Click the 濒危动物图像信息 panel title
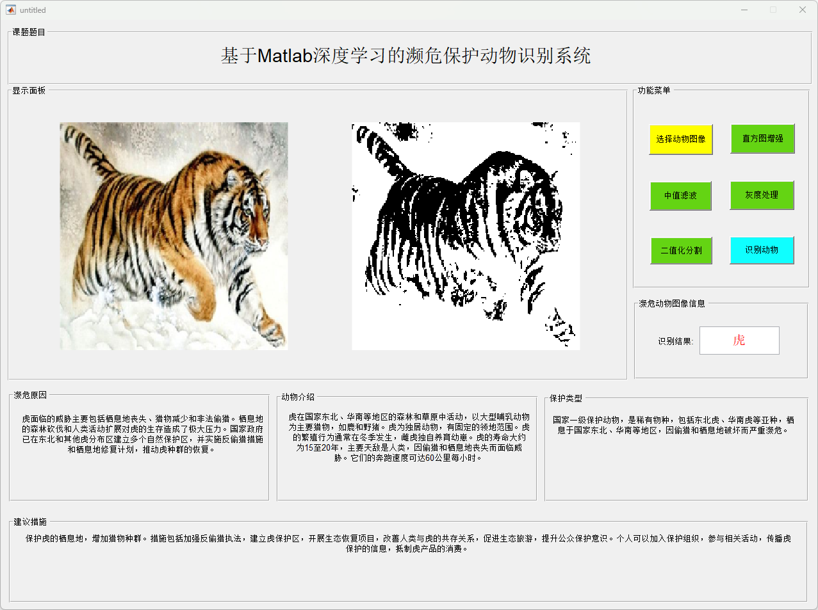Viewport: 818px width, 610px height. pyautogui.click(x=672, y=303)
